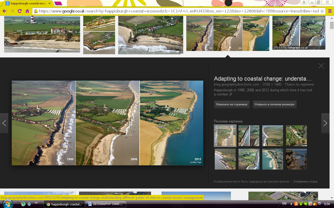This screenshot has width=334, height=208.
Task: Expand the quick launch overflow chevron
Action: pyautogui.click(x=36, y=203)
